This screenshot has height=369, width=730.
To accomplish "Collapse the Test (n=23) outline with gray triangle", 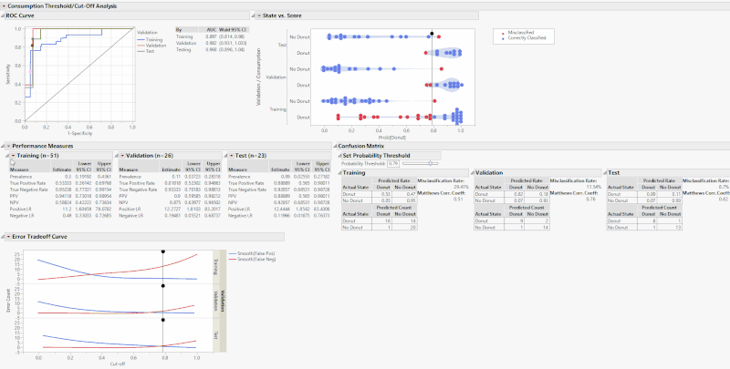I will [x=226, y=155].
